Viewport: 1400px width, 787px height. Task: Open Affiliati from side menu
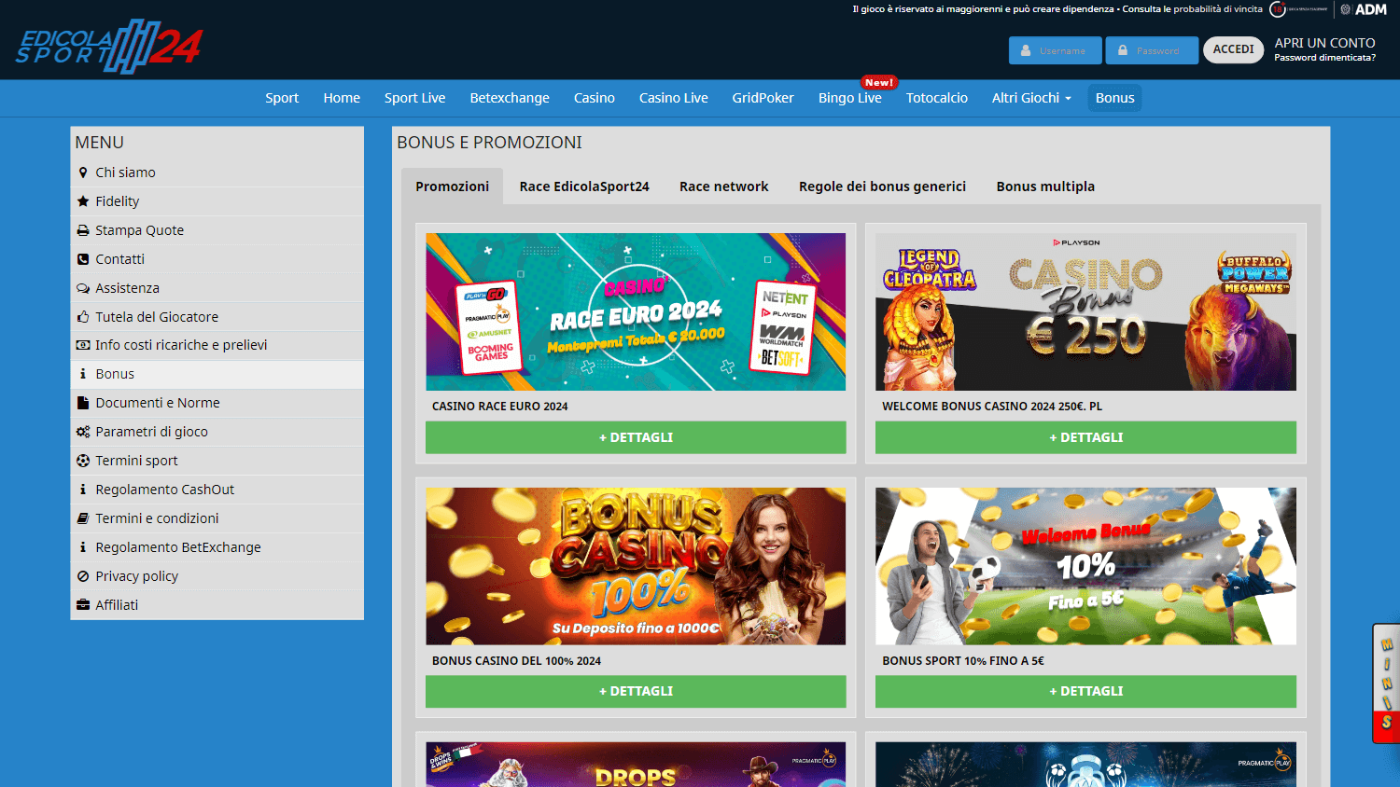pyautogui.click(x=217, y=605)
